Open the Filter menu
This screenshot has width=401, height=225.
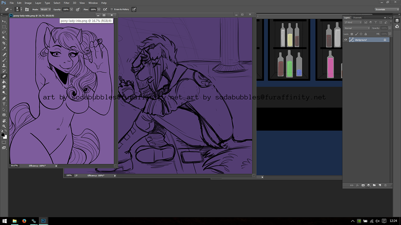point(66,3)
